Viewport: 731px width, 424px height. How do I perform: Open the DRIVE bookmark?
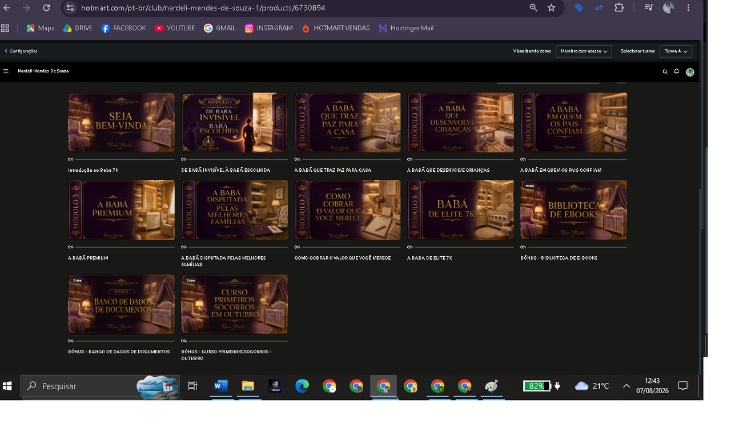tap(78, 28)
